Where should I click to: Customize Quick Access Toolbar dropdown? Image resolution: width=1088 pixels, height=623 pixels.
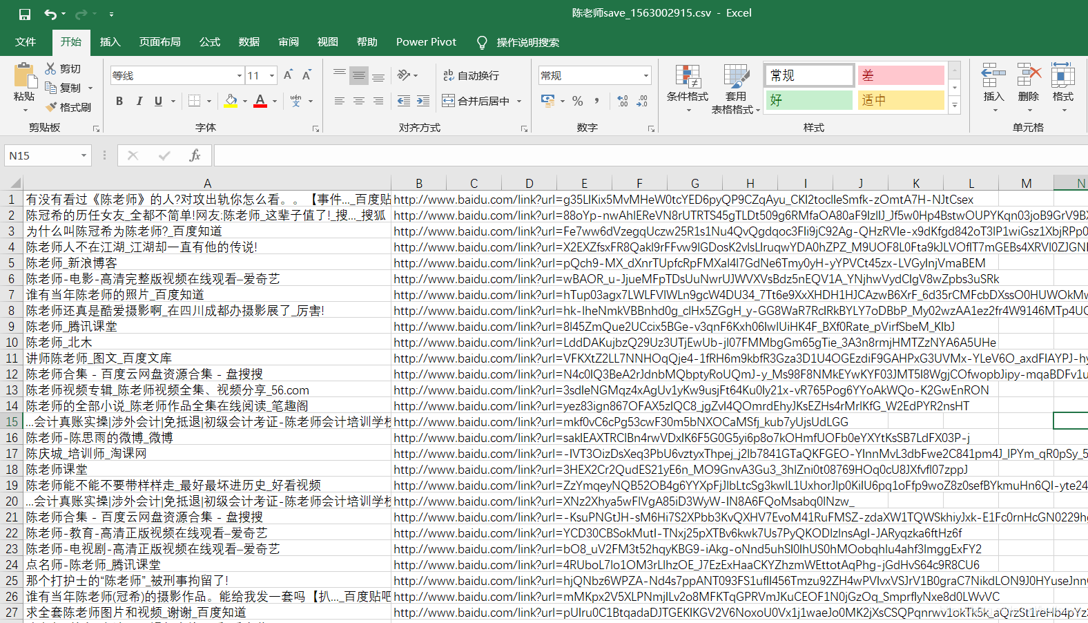point(111,14)
